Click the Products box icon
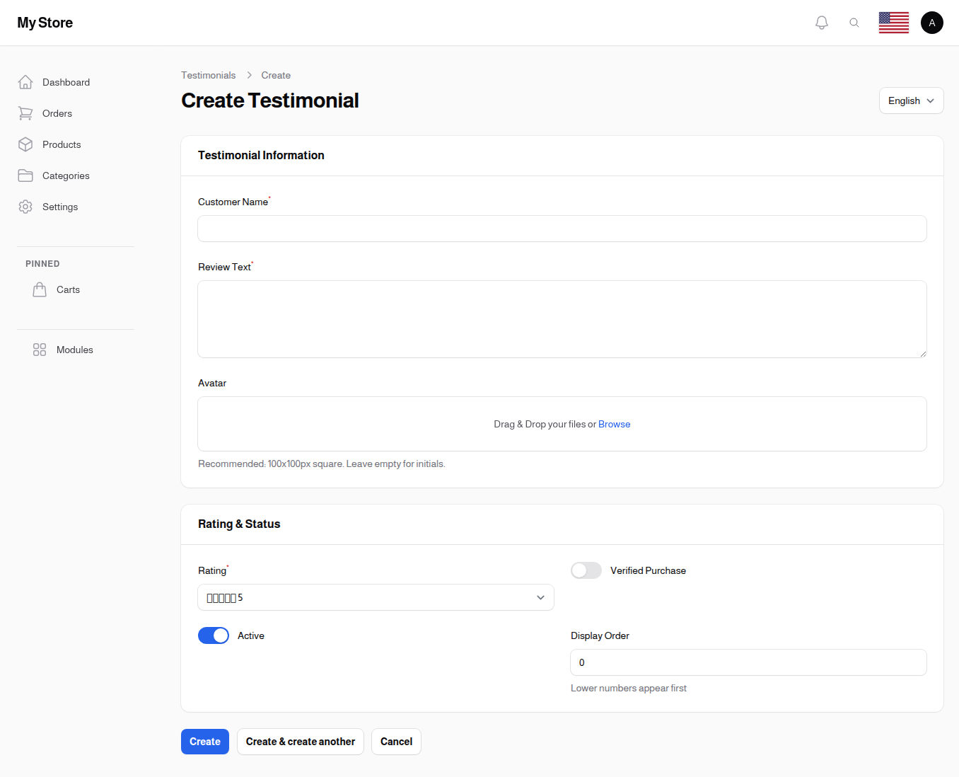Viewport: 959px width, 777px height. (x=25, y=144)
